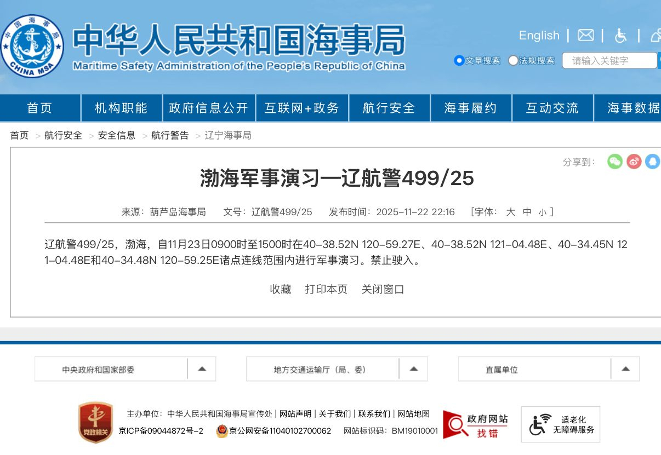
Task: Expand the 直属单位 dropdown
Action: [625, 369]
